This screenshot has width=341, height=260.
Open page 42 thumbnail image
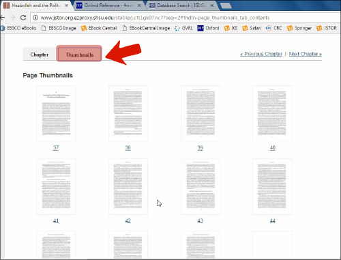128,186
